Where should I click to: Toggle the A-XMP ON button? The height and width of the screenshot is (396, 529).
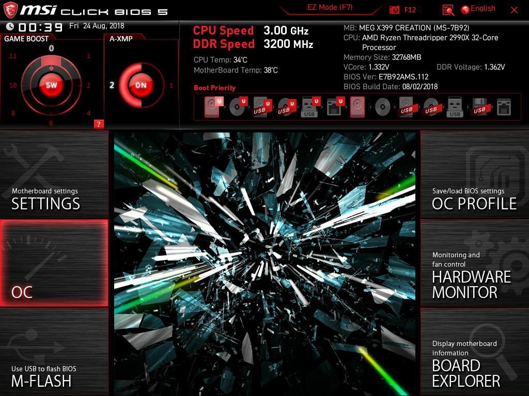(141, 85)
